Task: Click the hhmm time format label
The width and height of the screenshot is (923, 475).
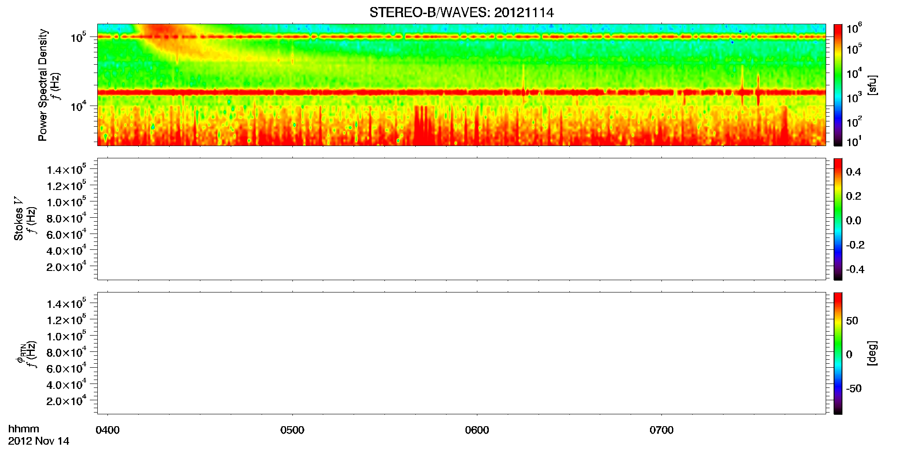Action: point(24,429)
